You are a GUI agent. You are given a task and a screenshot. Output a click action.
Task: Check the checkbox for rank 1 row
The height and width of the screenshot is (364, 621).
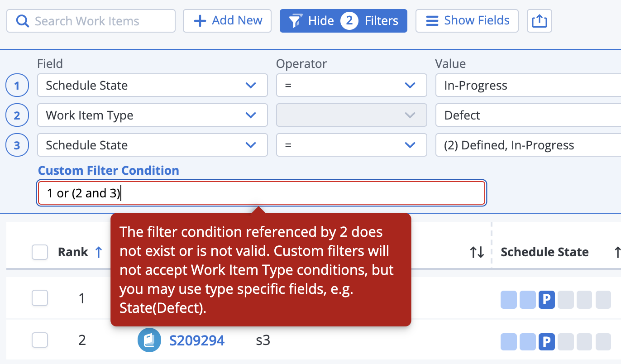pyautogui.click(x=40, y=298)
